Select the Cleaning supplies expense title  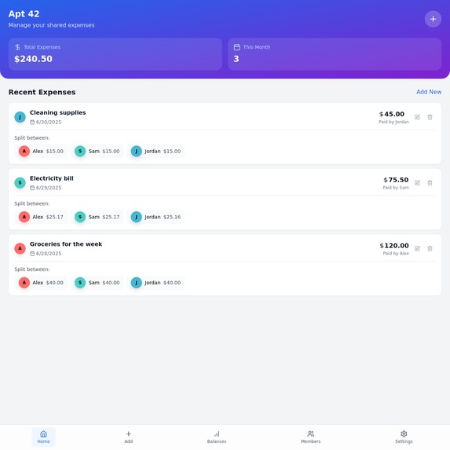57,112
